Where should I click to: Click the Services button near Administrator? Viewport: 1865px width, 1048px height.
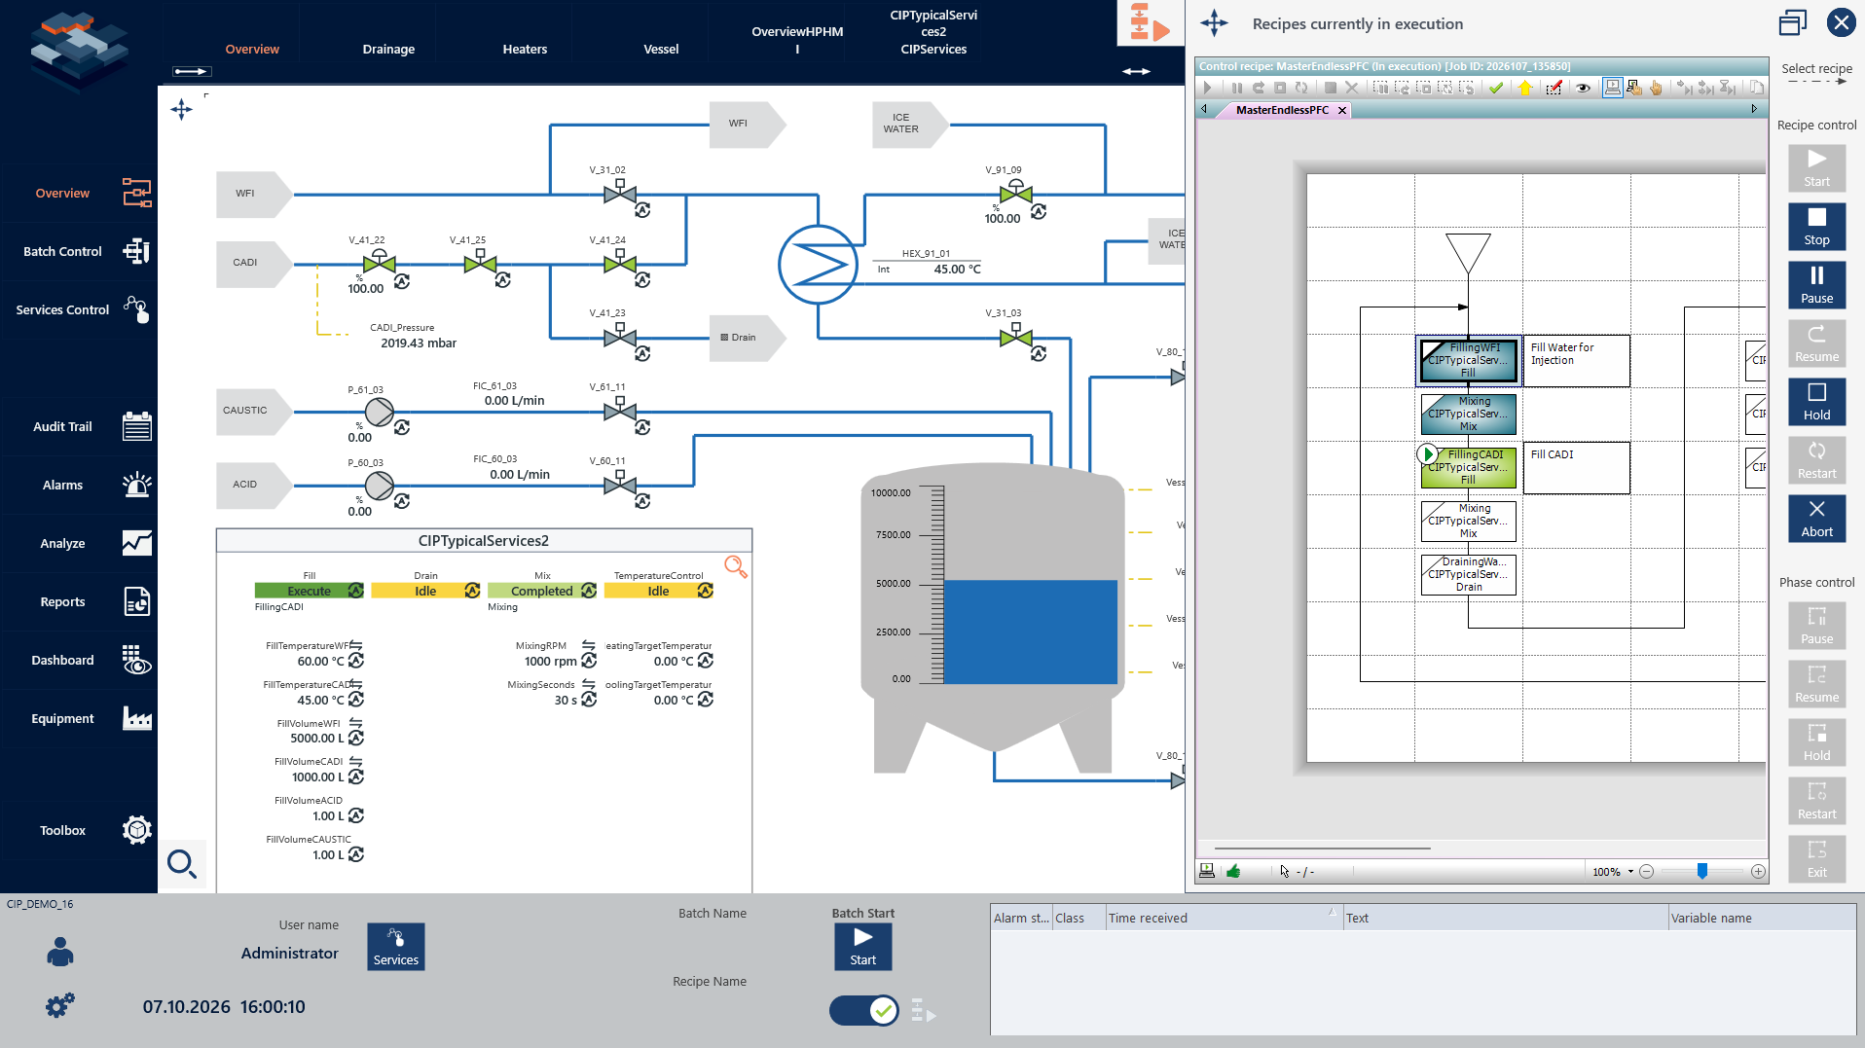point(395,946)
